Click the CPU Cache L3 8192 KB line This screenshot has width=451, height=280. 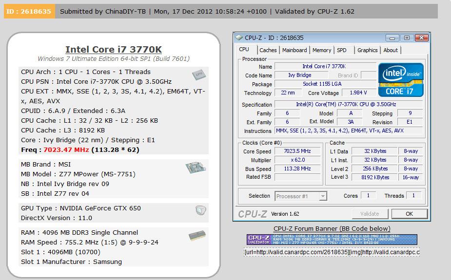click(x=63, y=131)
